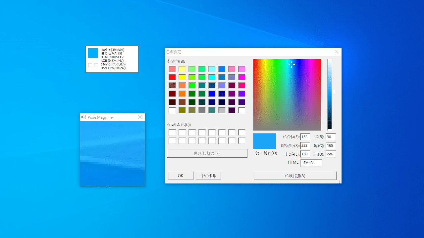Click the crosshair marker in the color spectrum
This screenshot has width=424, height=238.
point(292,64)
